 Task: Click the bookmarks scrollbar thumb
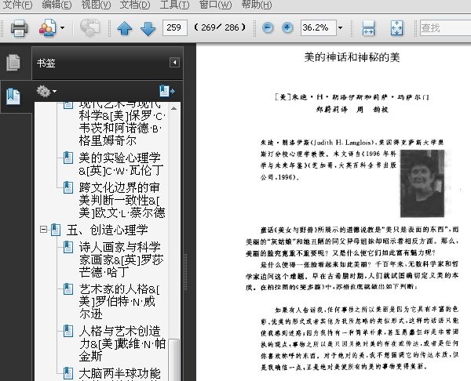tap(173, 360)
